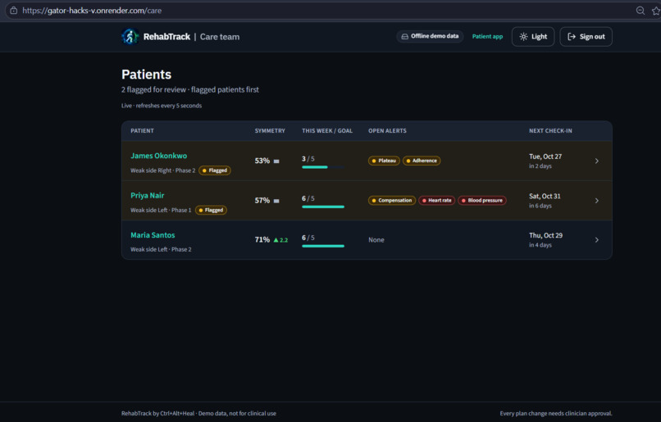Viewport: 661px width, 422px height.
Task: Click the site lock icon in address bar
Action: [x=13, y=11]
